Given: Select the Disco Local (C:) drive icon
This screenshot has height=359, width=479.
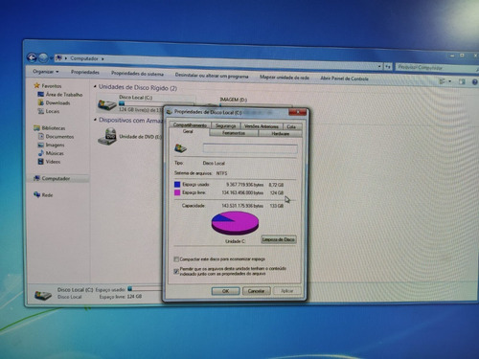Looking at the screenshot, I should 107,104.
